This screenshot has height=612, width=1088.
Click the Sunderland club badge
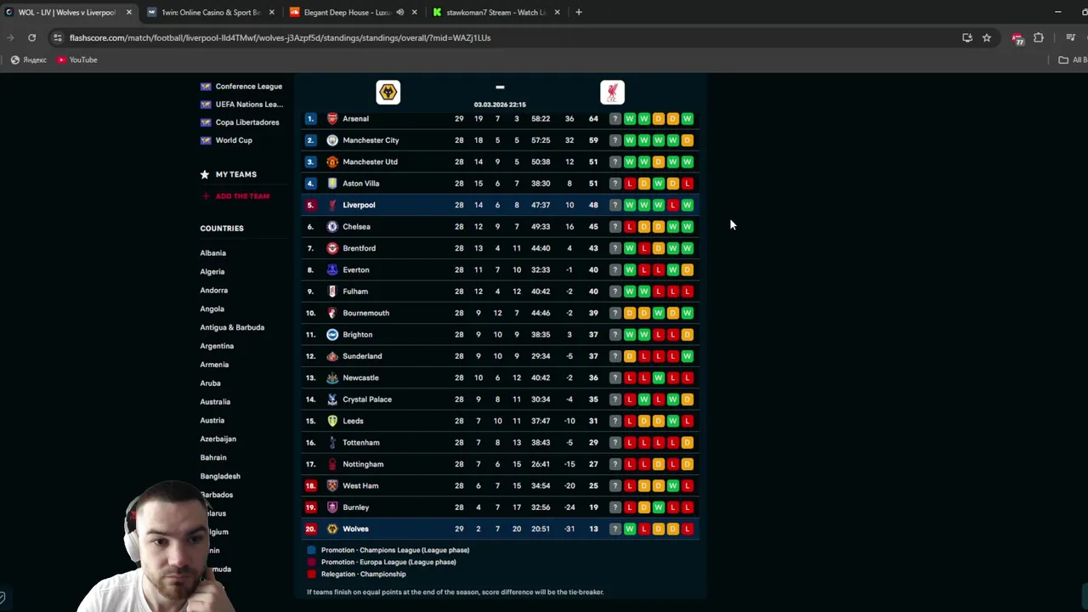click(332, 356)
